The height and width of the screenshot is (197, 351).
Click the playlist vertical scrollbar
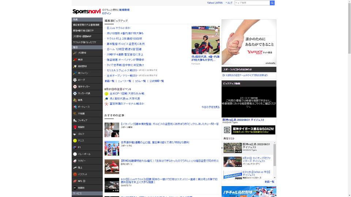pyautogui.click(x=275, y=160)
